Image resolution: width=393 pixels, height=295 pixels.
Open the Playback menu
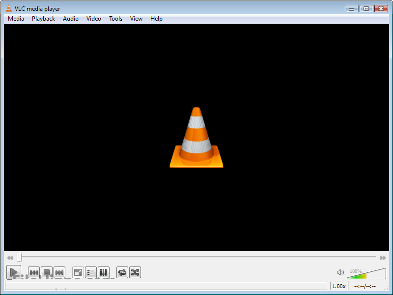click(44, 19)
